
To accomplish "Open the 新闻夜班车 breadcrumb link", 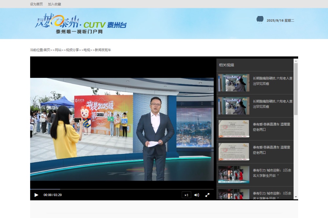I will (x=103, y=50).
